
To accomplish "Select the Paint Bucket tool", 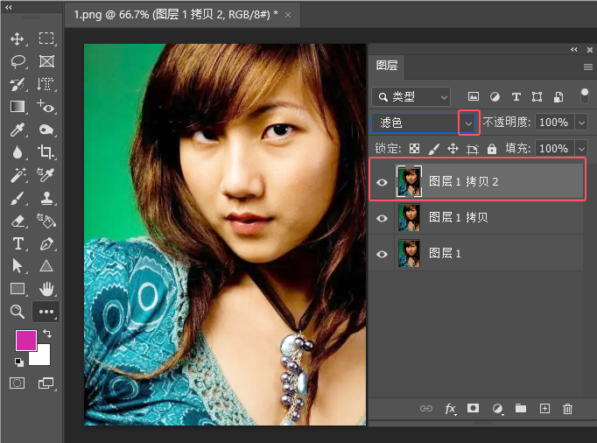I will 46,221.
